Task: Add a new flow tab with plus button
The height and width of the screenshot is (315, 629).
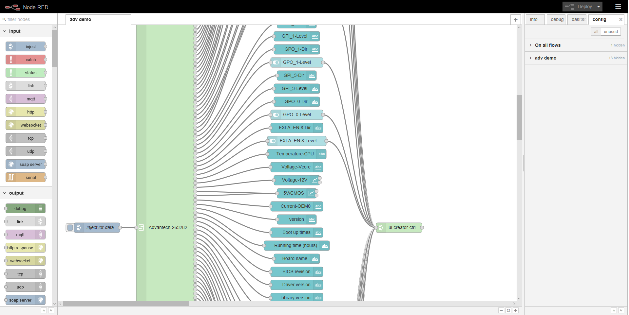Action: [x=516, y=20]
